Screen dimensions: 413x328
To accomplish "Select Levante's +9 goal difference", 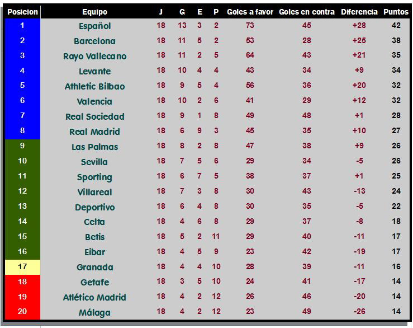I will [359, 70].
